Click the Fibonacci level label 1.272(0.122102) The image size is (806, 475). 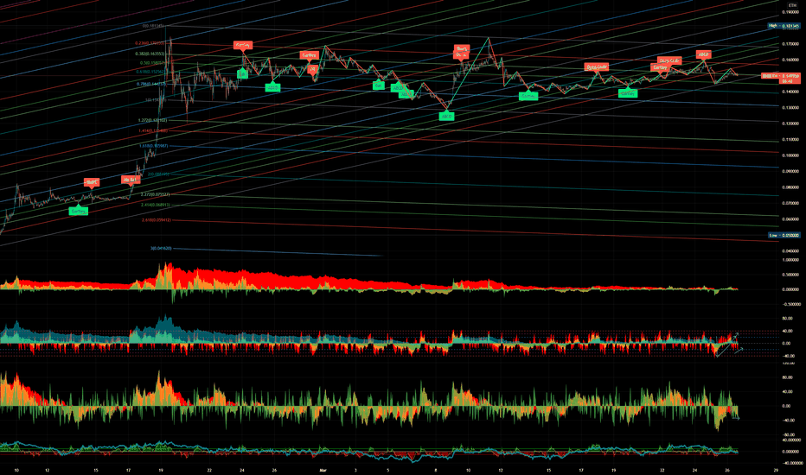(153, 120)
